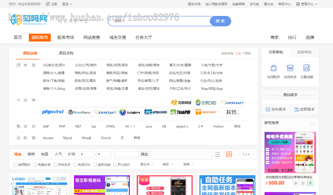The height and width of the screenshot is (195, 333).
Task: Sort listings by 最新
Action: click(x=31, y=154)
